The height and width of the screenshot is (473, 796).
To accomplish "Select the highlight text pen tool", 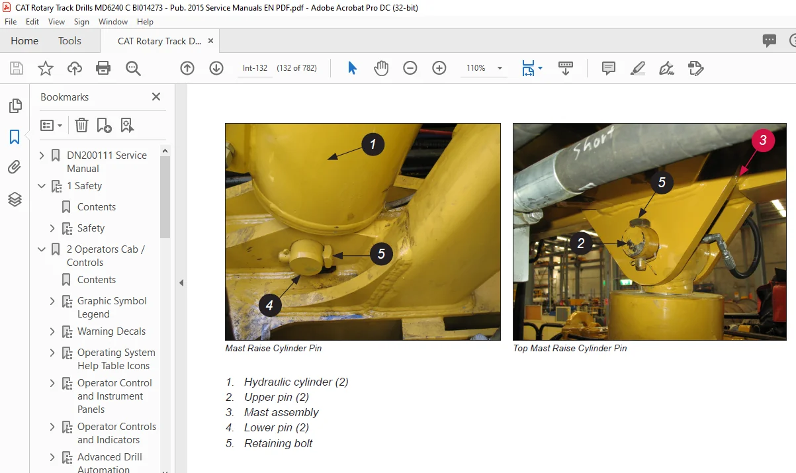I will (x=638, y=68).
